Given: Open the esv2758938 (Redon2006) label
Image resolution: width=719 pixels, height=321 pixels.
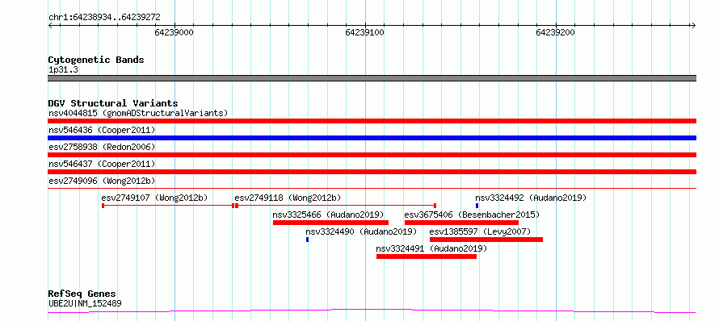Looking at the screenshot, I should pos(102,147).
